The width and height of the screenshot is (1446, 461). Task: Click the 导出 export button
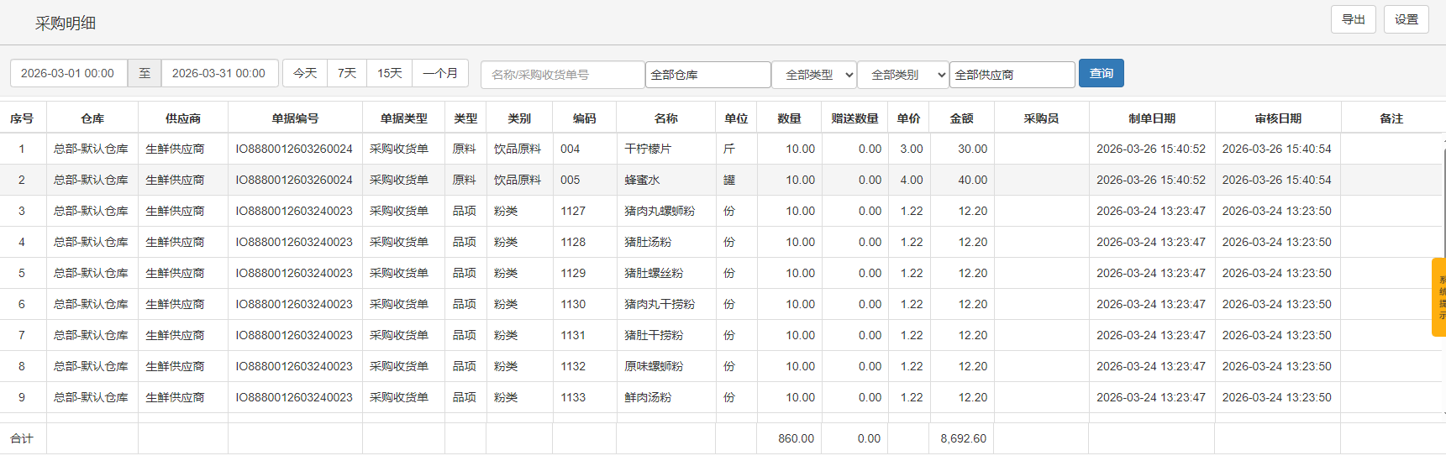click(1353, 19)
